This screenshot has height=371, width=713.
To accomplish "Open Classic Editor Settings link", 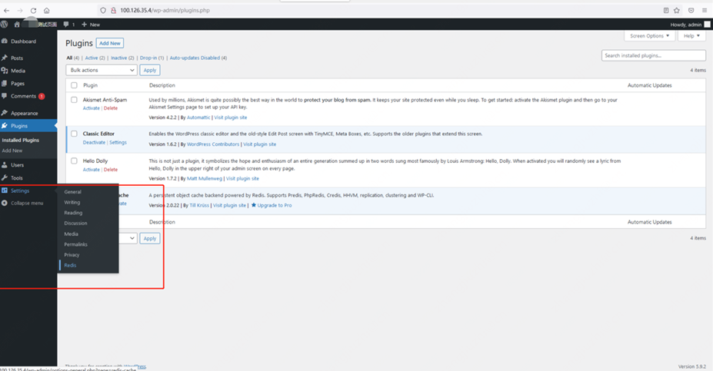I will click(118, 143).
